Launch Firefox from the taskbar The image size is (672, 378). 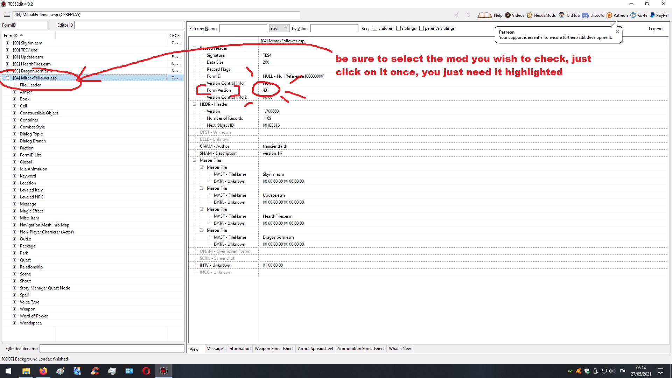pos(43,371)
